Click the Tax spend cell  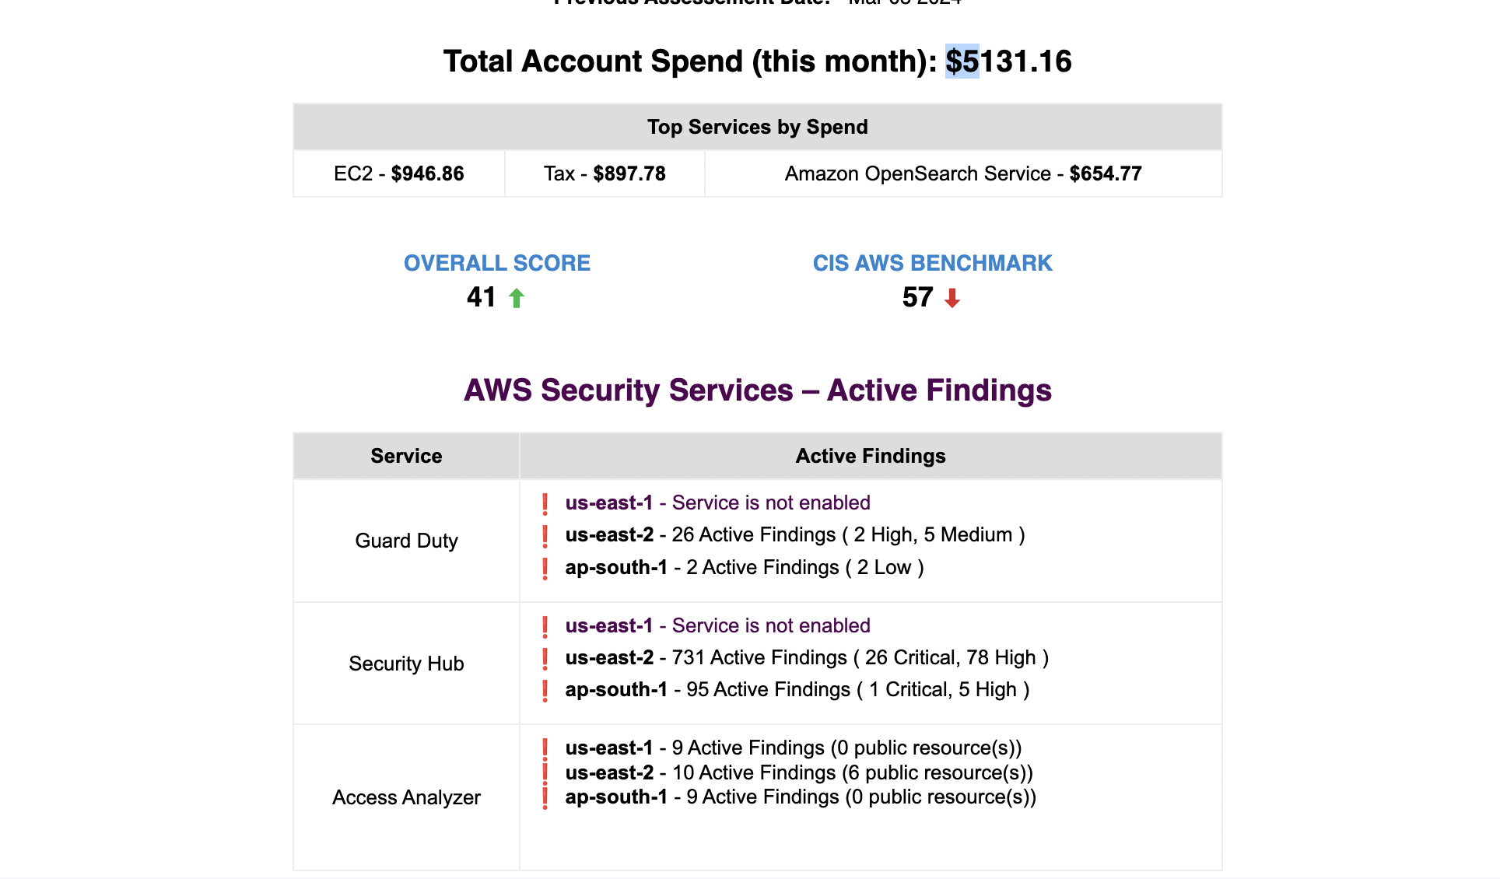pyautogui.click(x=605, y=173)
